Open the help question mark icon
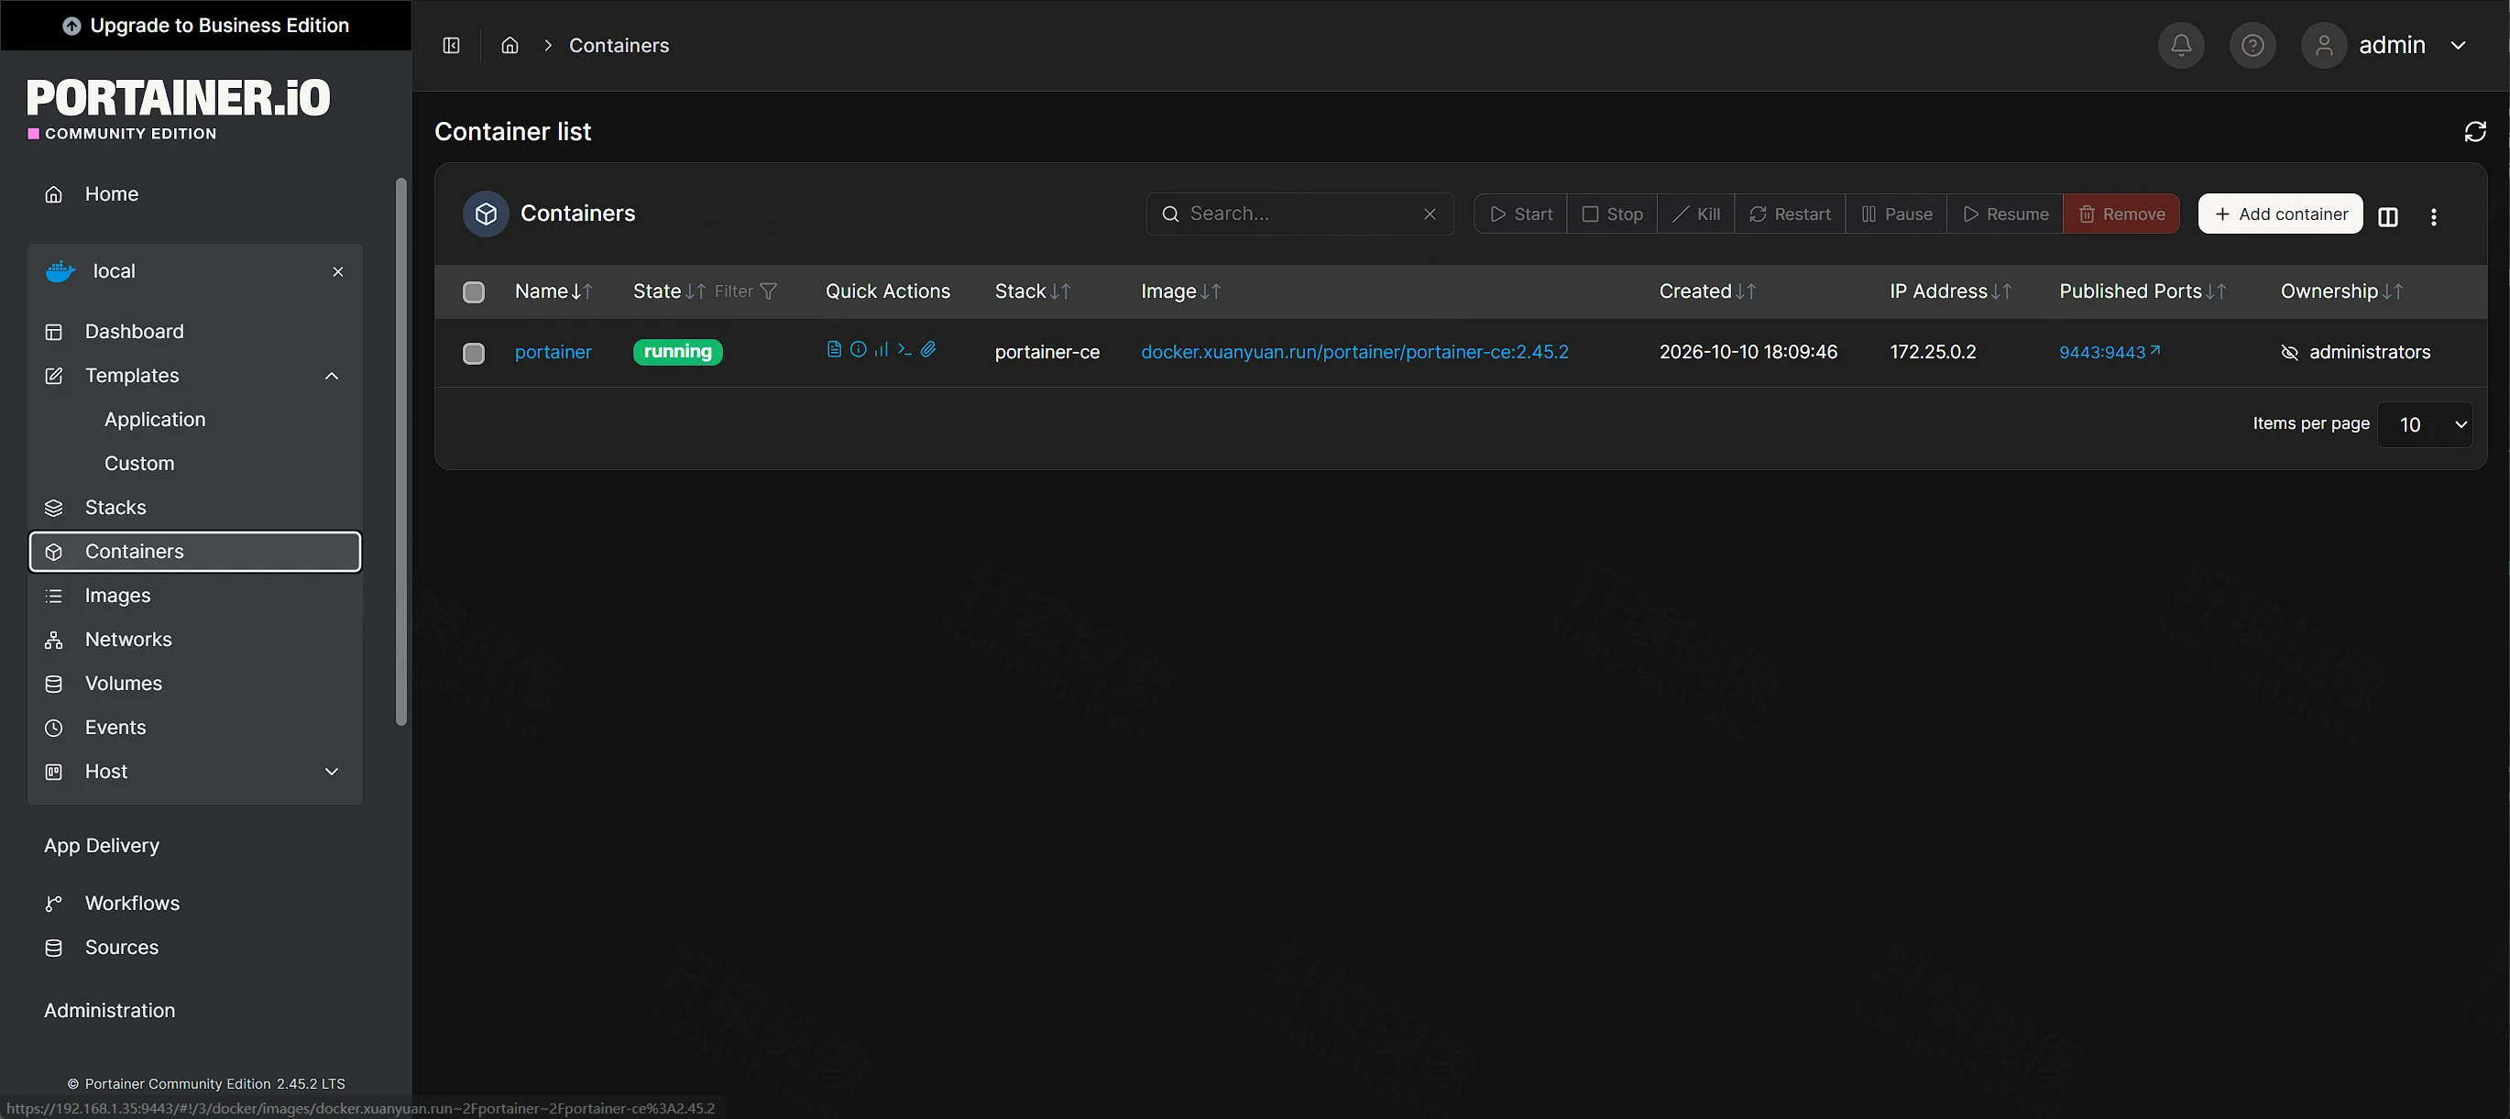This screenshot has height=1119, width=2510. (2252, 45)
